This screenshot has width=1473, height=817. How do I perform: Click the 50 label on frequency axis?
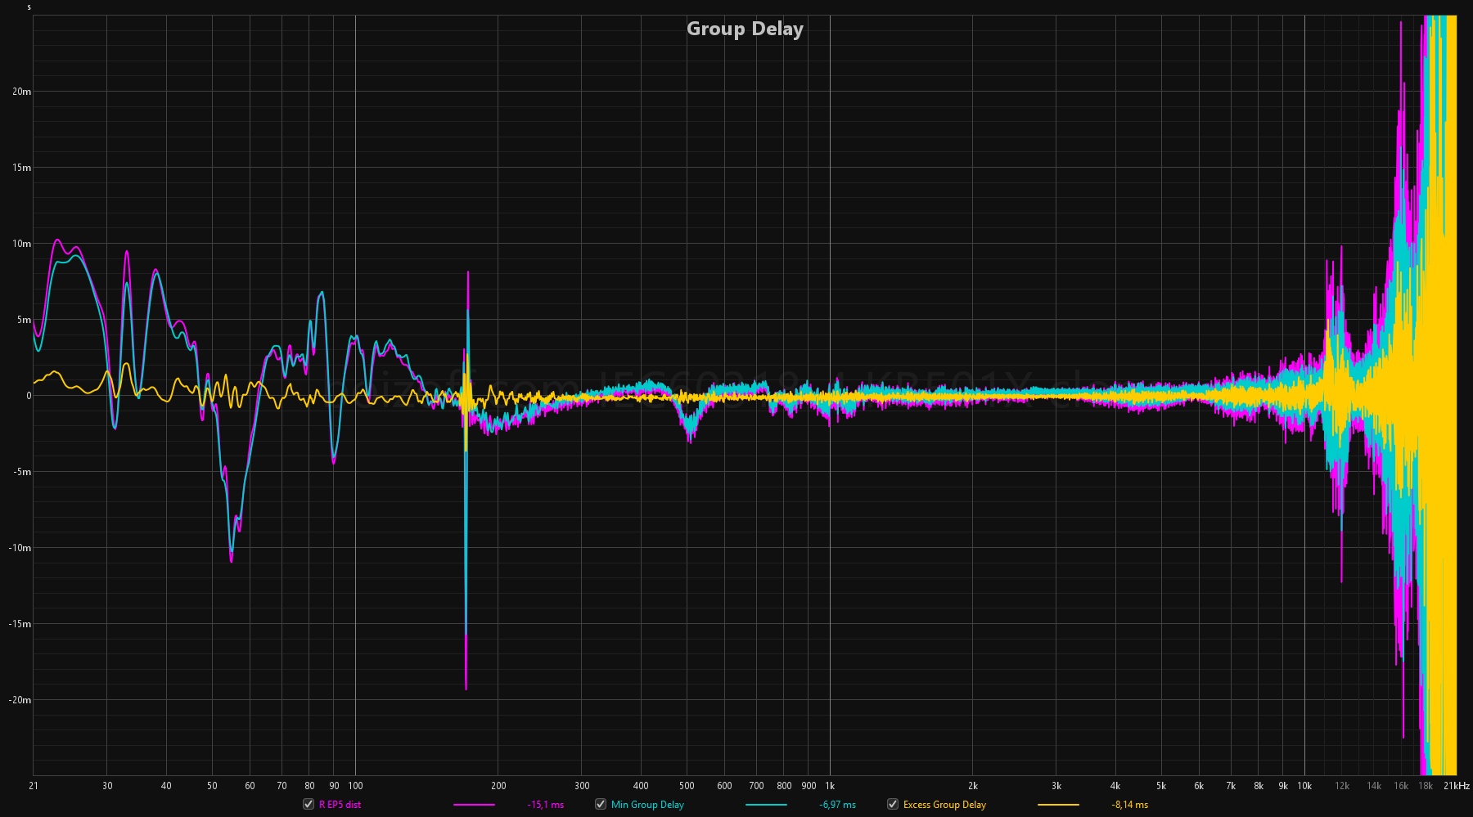click(212, 786)
